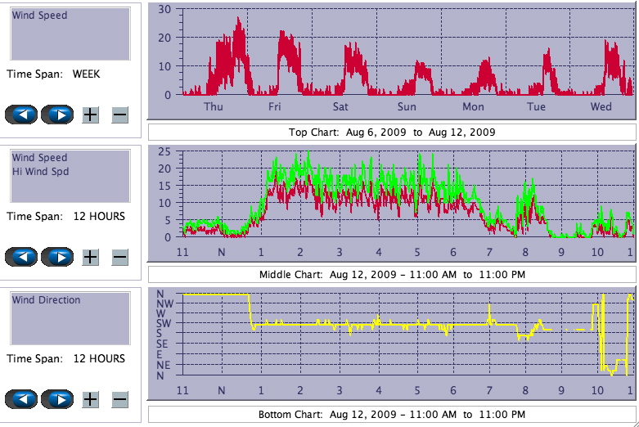The image size is (639, 427).
Task: Click the top chart's back arrow button
Action: [x=22, y=115]
